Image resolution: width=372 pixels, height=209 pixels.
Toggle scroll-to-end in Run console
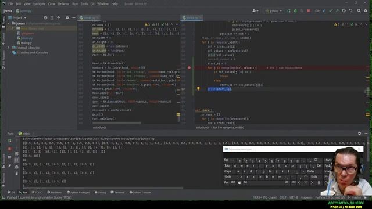click(17, 160)
